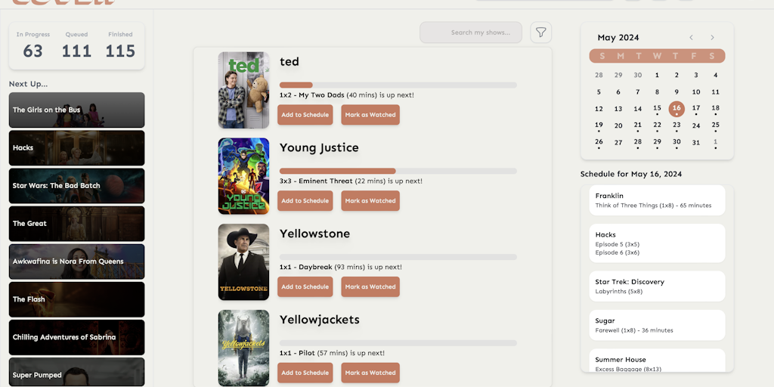Add ted episode to schedule
Screen dimensions: 774x387
(x=305, y=115)
